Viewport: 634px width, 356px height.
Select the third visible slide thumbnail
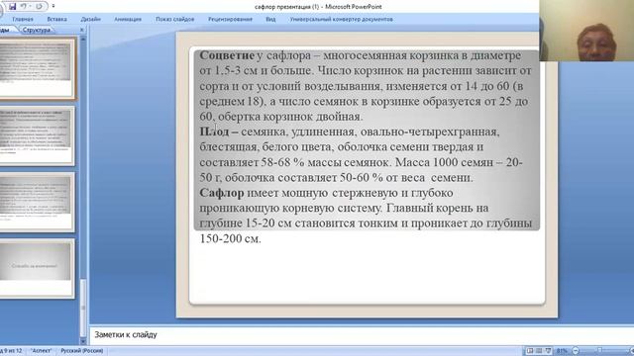point(37,202)
